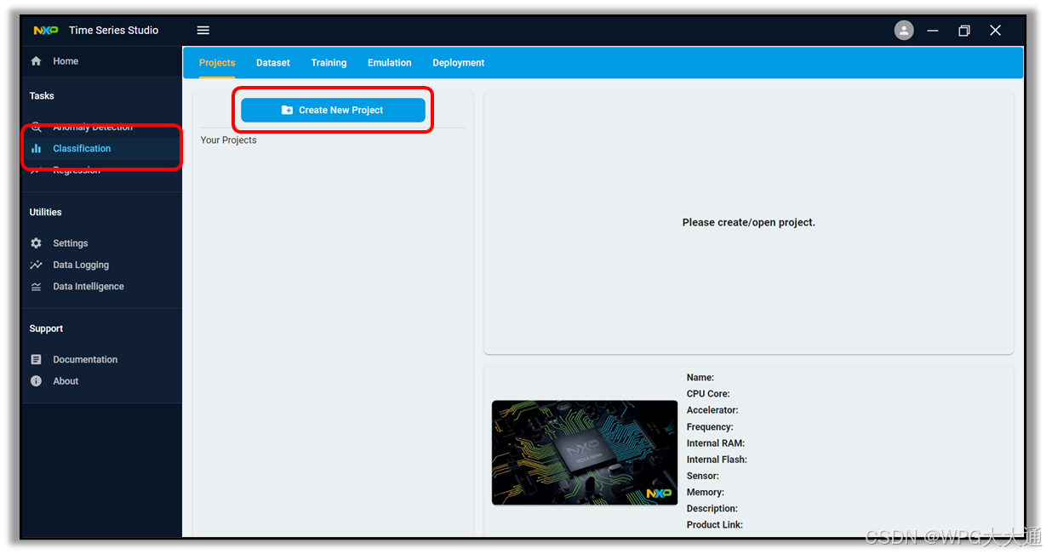Switch to the Deployment tab
This screenshot has width=1046, height=554.
coord(459,63)
